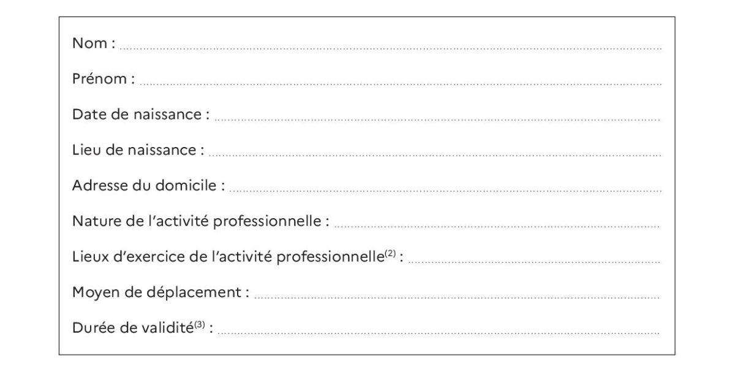Click the "Nom :" label text
Screen dimensions: 735x386
point(94,43)
